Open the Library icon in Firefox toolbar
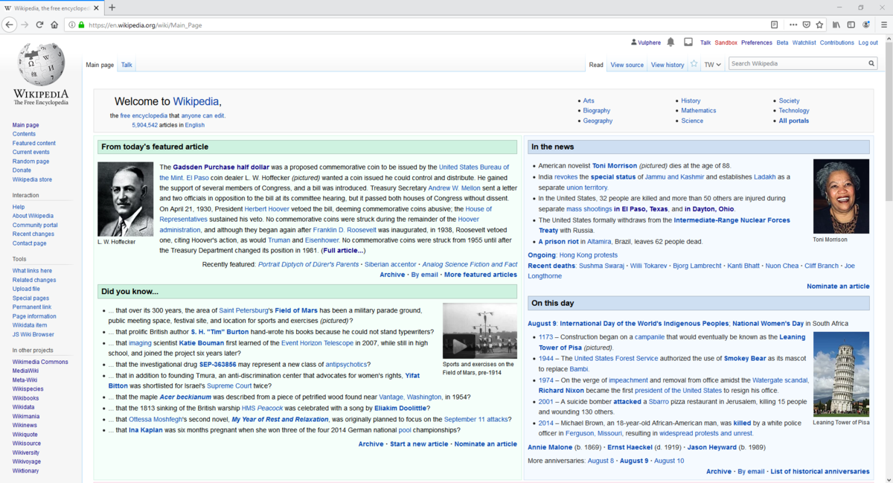This screenshot has width=893, height=483. [x=836, y=25]
